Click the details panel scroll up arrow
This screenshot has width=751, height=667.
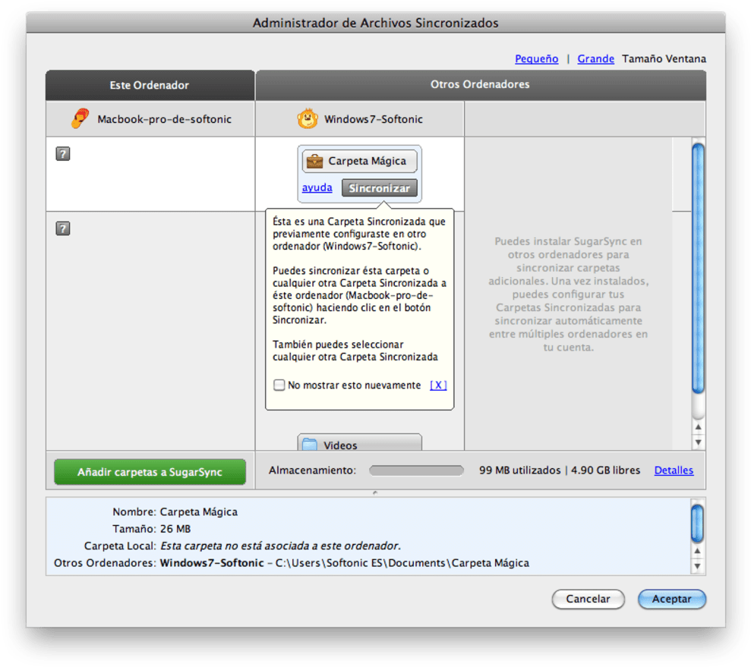point(697,551)
